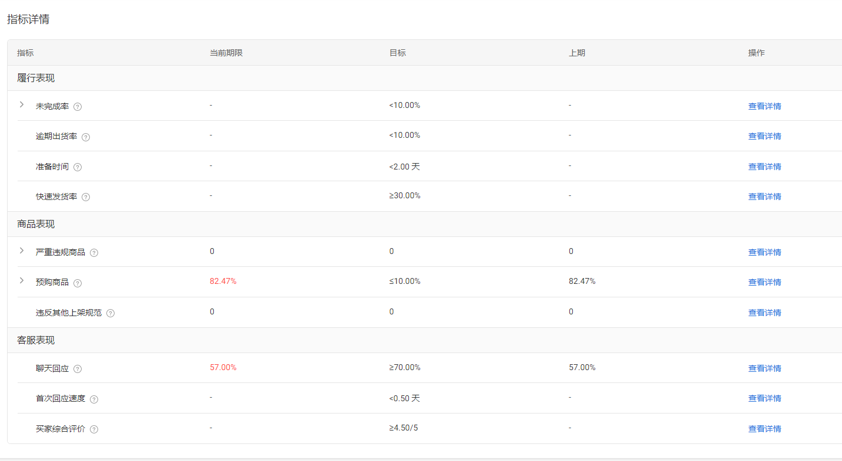Open 查看详情 for 预购商品
Image resolution: width=842 pixels, height=461 pixels.
pyautogui.click(x=764, y=282)
